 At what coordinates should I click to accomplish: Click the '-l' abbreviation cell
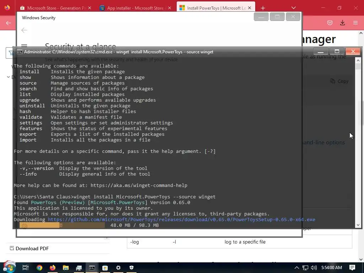tap(174, 242)
